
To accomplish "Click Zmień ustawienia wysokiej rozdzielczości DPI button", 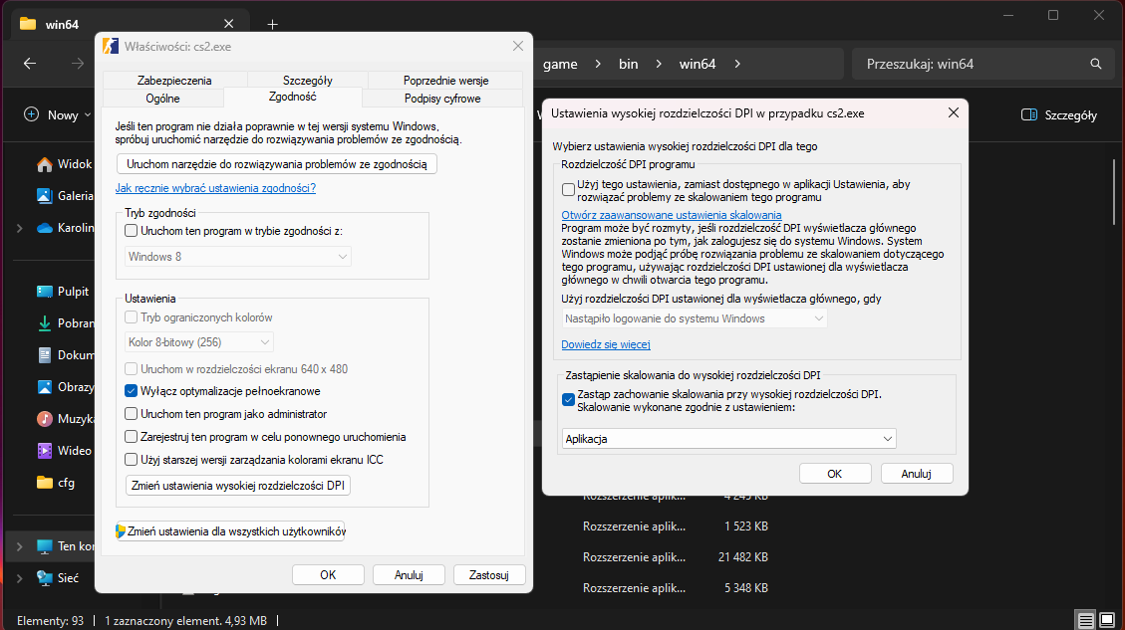I will [x=237, y=486].
